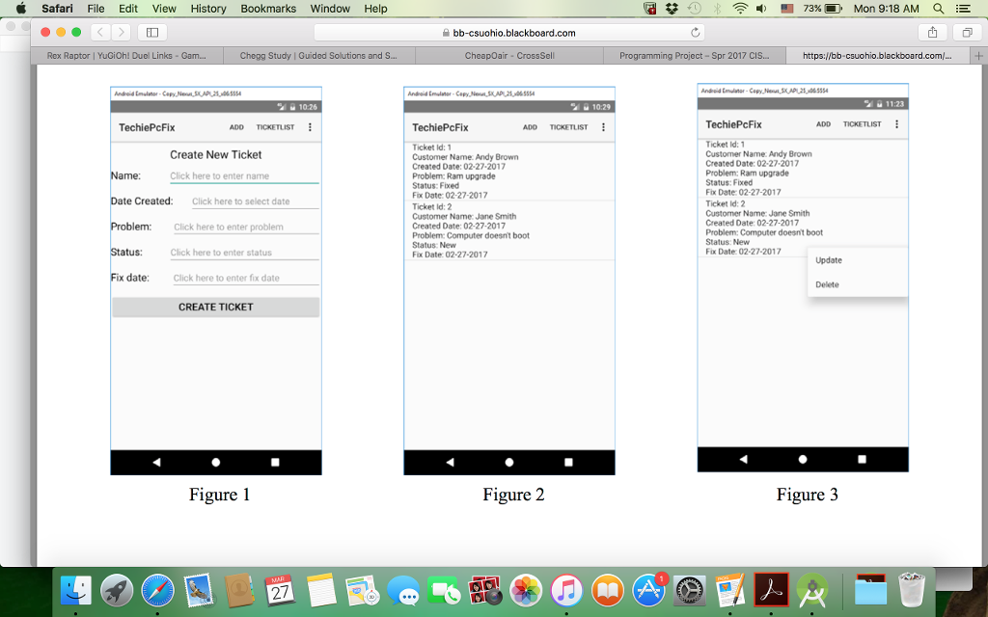Open the ADD action in Figure 1 toolbar
The image size is (988, 617).
[234, 126]
